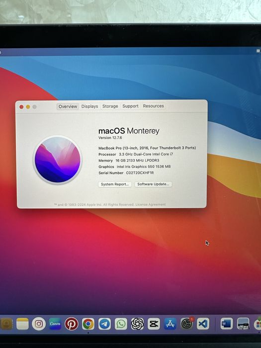Open the brown Contacts icon at Dock edge

[6, 324]
